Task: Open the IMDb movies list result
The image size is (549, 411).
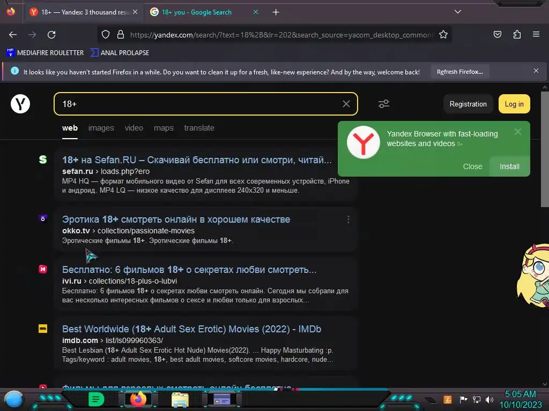Action: click(191, 329)
